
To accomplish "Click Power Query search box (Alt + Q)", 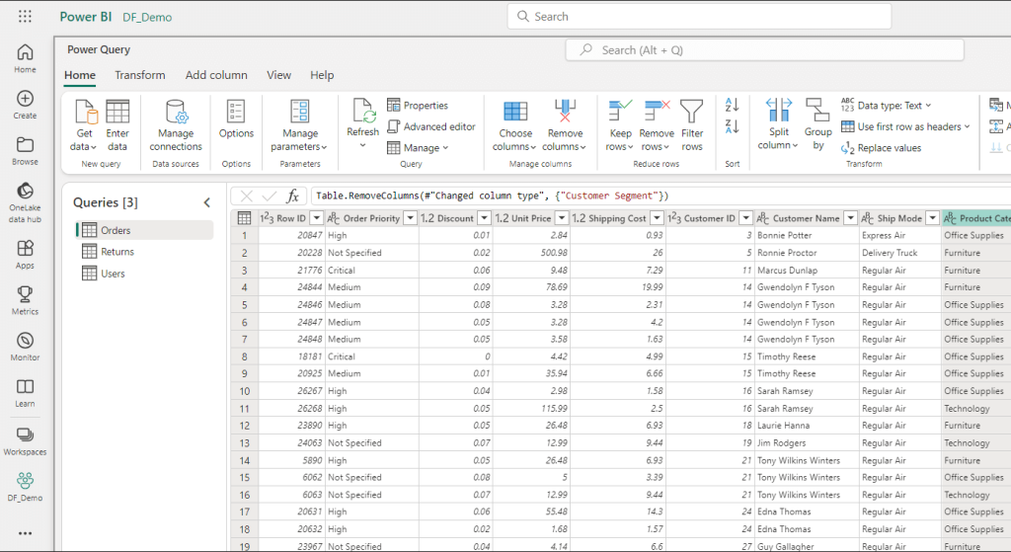I will tap(764, 50).
